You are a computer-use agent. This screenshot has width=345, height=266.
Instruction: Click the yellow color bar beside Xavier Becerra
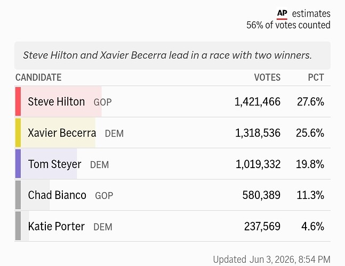(18, 132)
